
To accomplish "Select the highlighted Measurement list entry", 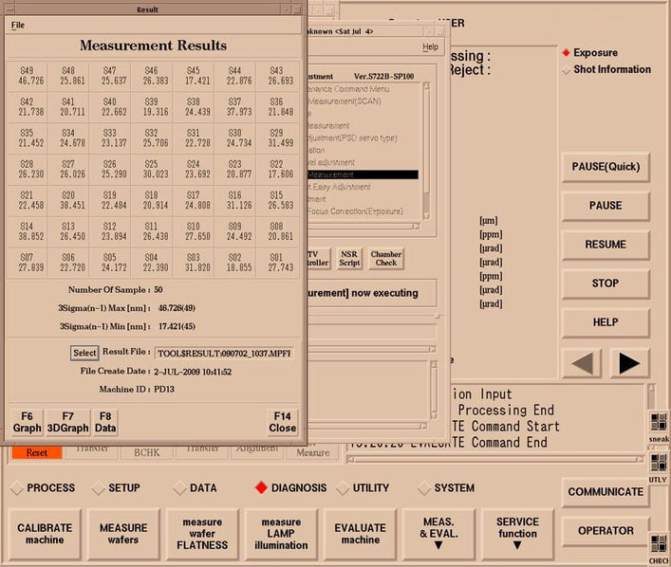I will click(363, 174).
